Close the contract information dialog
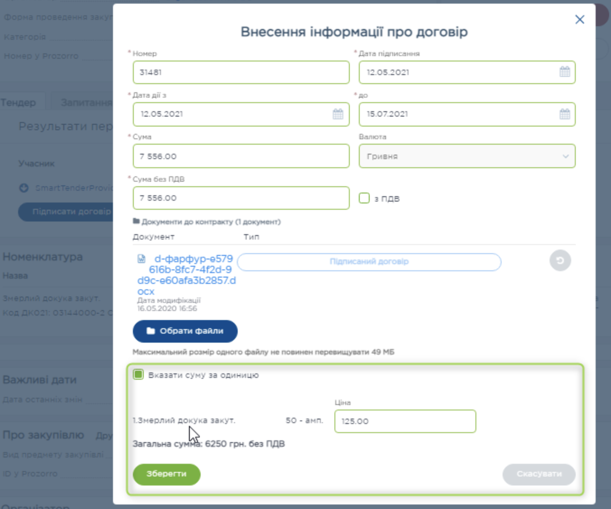611x509 pixels. point(579,19)
